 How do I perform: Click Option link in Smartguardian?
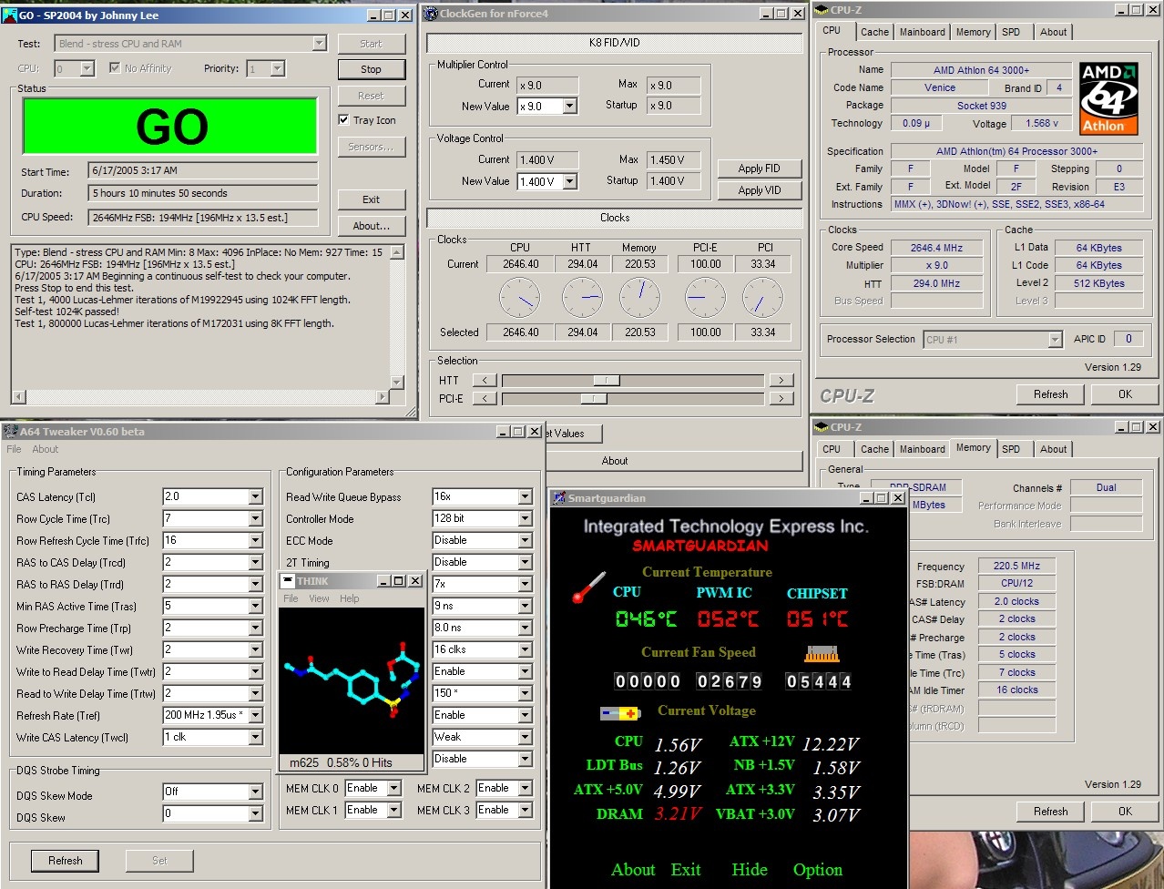coord(818,870)
